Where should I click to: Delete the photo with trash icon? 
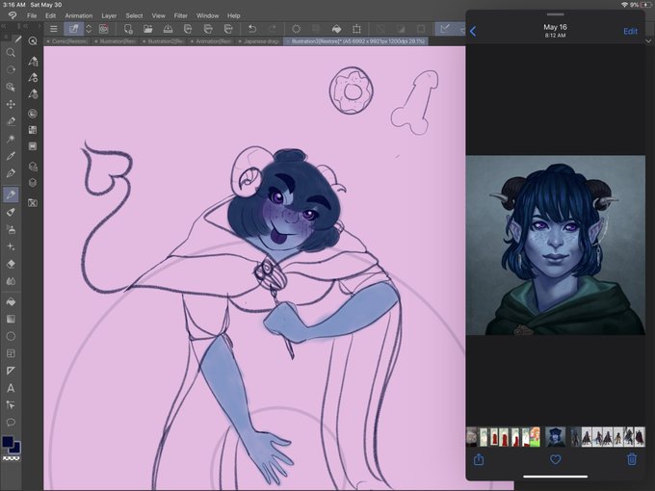pyautogui.click(x=632, y=459)
